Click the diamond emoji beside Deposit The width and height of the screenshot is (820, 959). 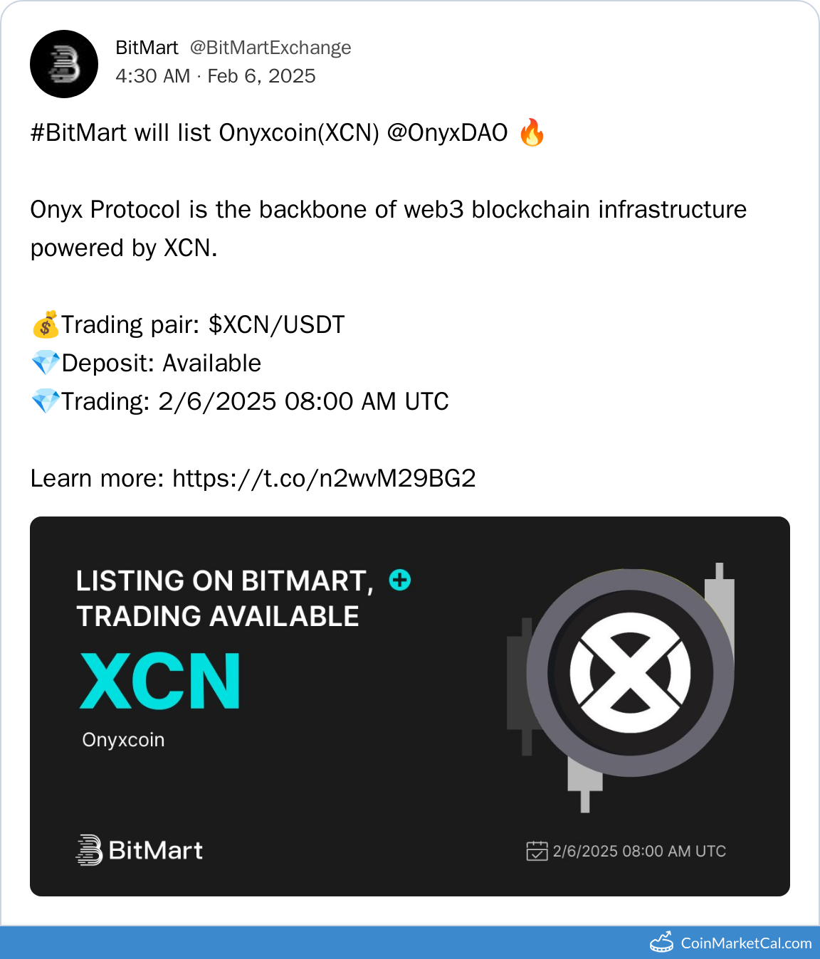(x=46, y=363)
